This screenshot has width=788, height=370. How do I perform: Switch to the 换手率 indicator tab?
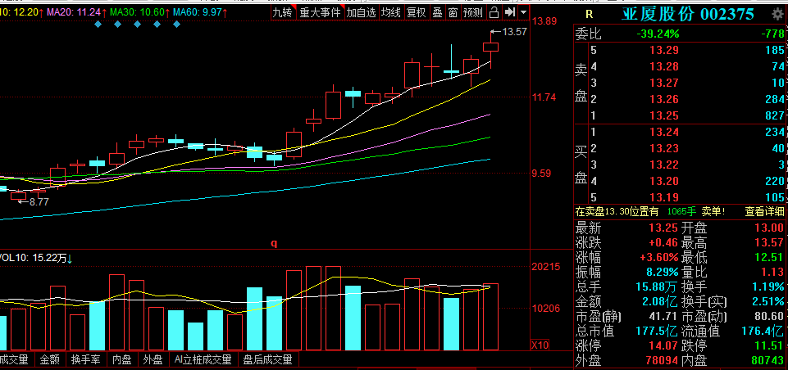[x=85, y=359]
